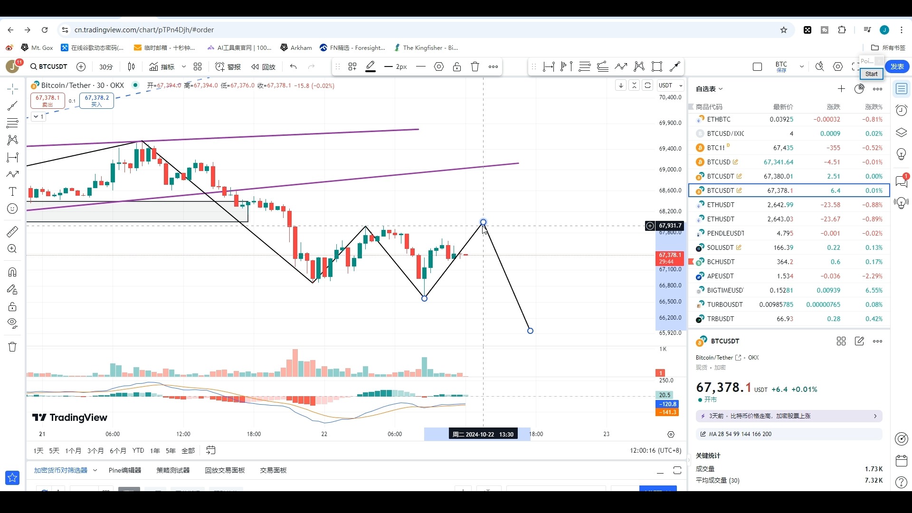Open the 比特币价格走高 news headline
Screen dimensions: 912x513
pos(789,416)
